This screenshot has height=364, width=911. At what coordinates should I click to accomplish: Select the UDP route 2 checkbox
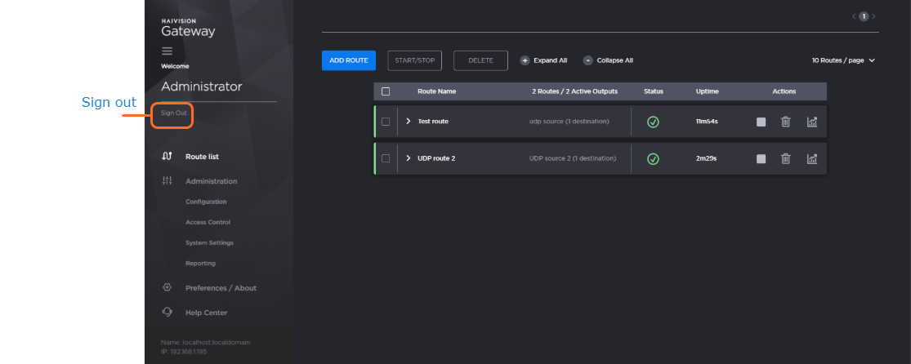[386, 158]
